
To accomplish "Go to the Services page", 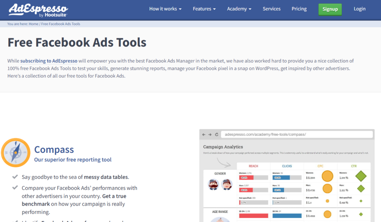I will 271,9.
